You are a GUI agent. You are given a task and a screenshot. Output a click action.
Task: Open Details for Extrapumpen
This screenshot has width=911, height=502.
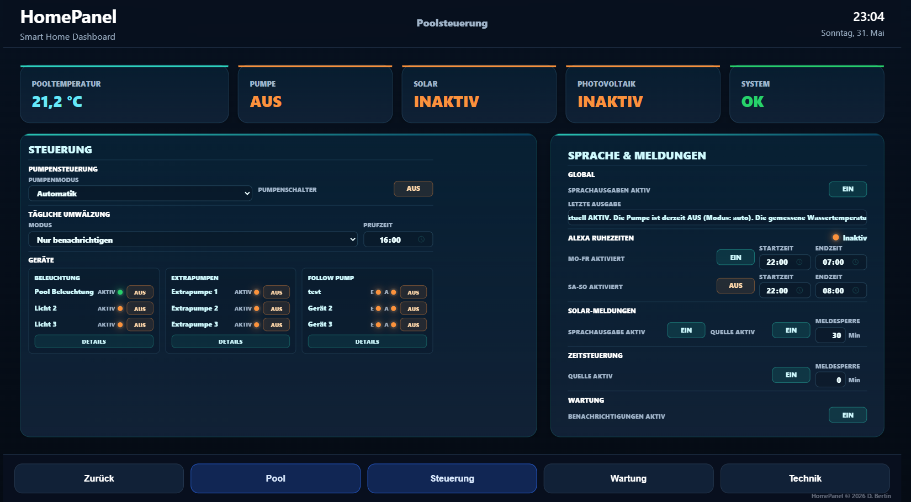click(x=230, y=341)
